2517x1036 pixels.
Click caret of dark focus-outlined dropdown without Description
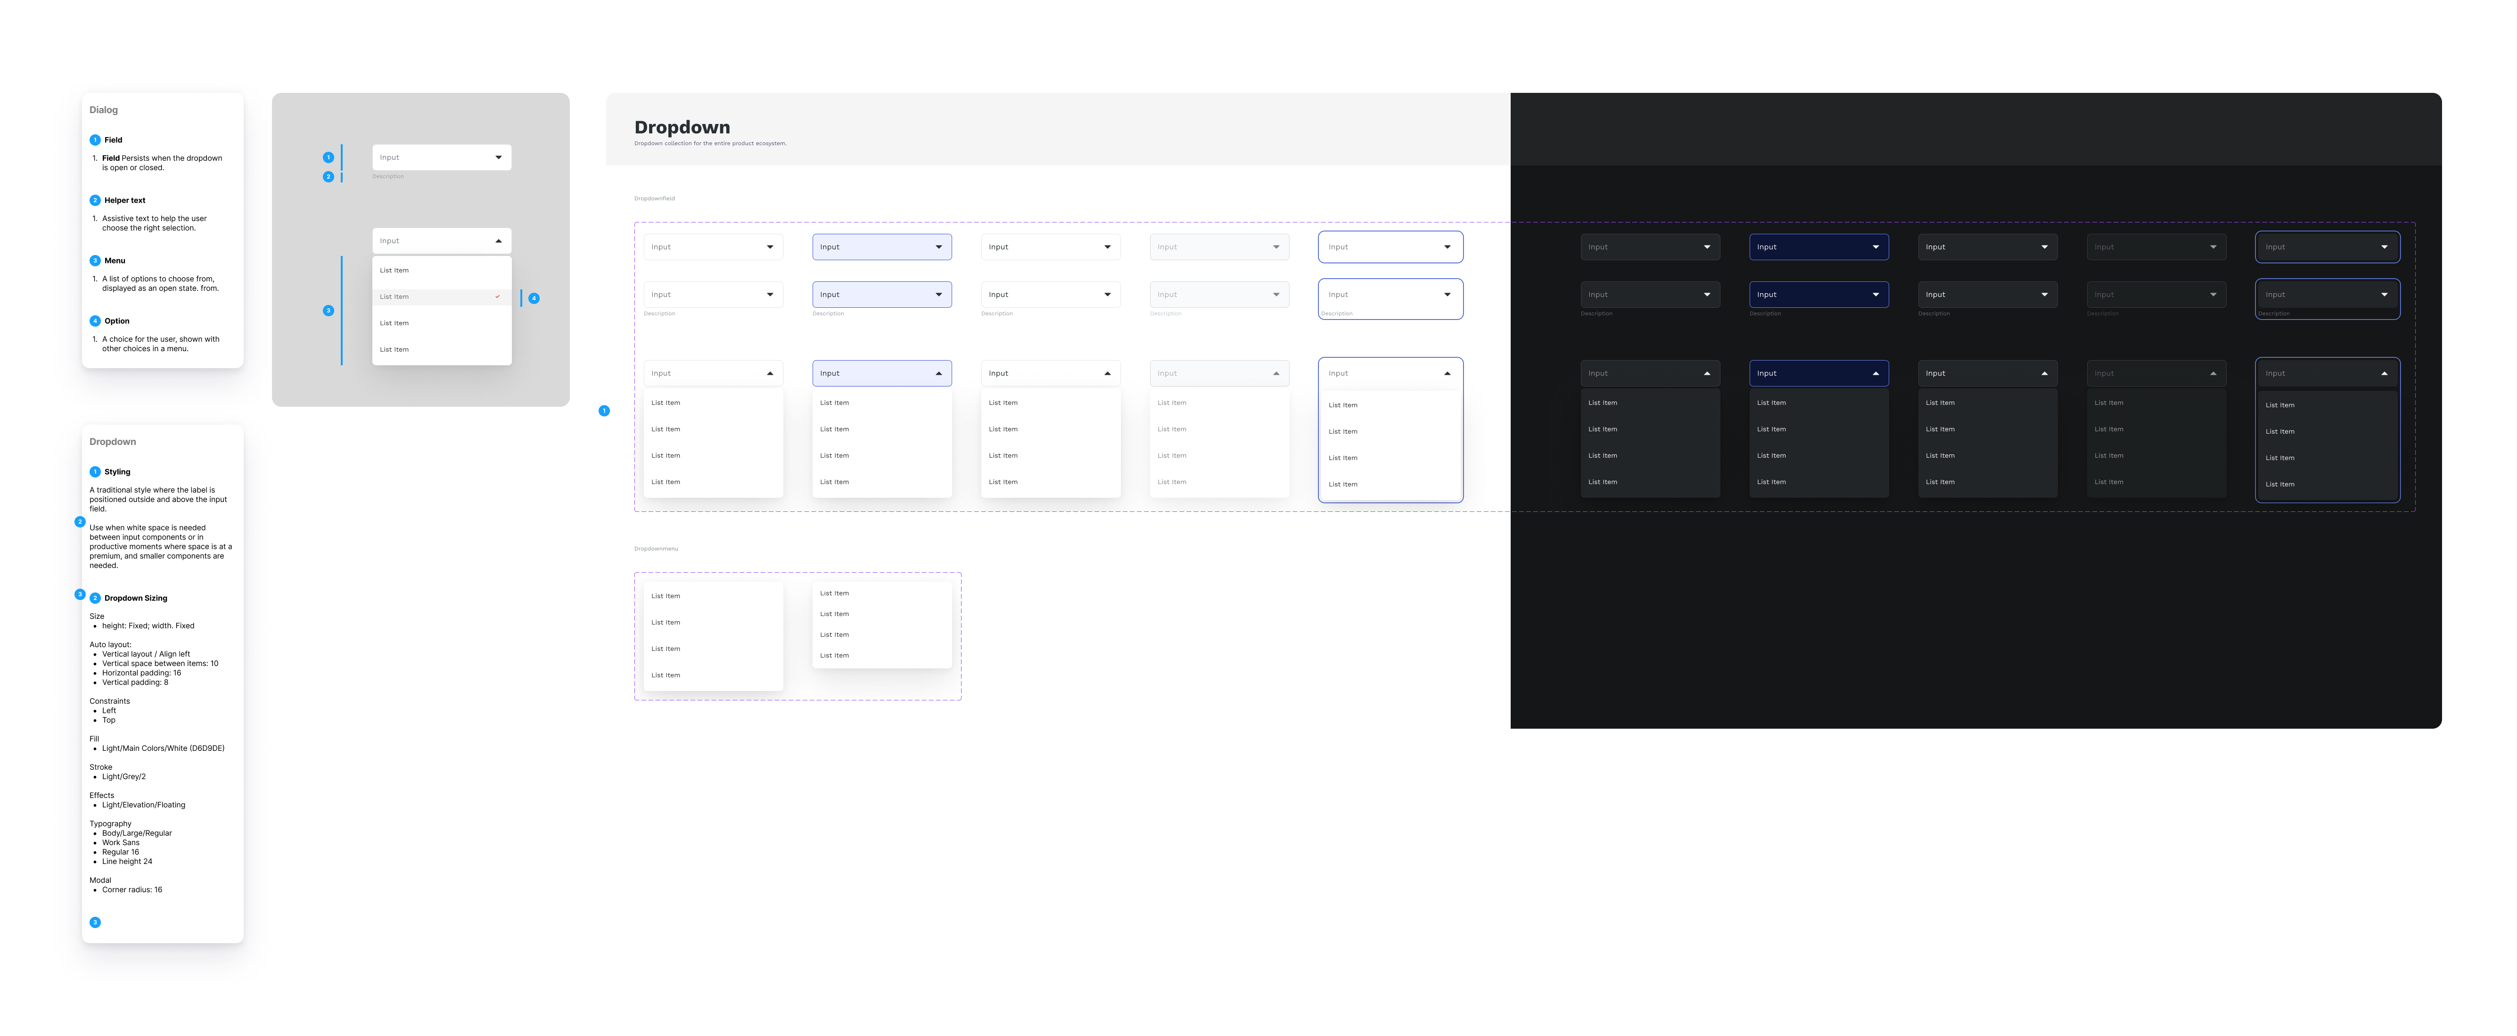point(2384,247)
